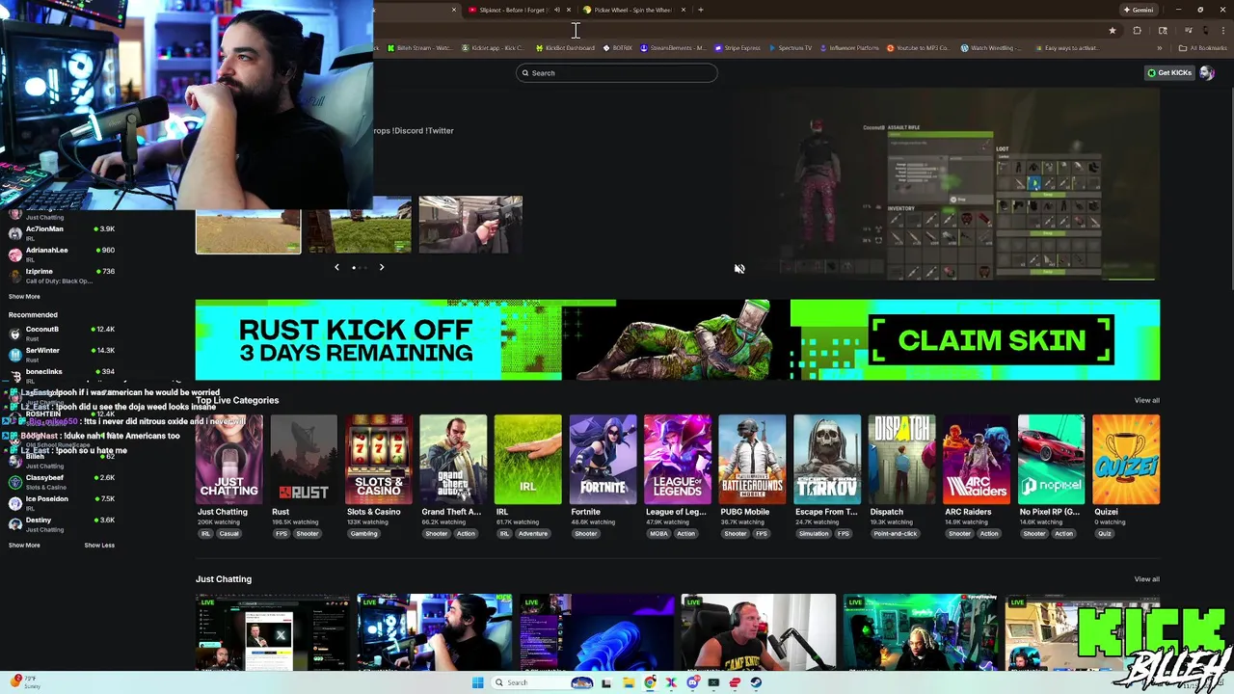Screen dimensions: 1234x694
Task: Open CoconutB in Recommended sidebar
Action: point(62,333)
